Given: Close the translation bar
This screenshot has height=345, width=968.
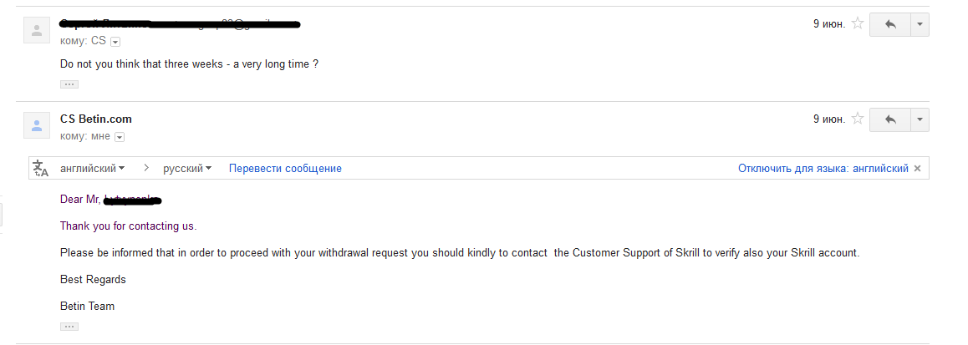Looking at the screenshot, I should click(x=917, y=169).
